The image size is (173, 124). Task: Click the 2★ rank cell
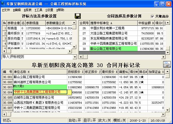[143, 82]
